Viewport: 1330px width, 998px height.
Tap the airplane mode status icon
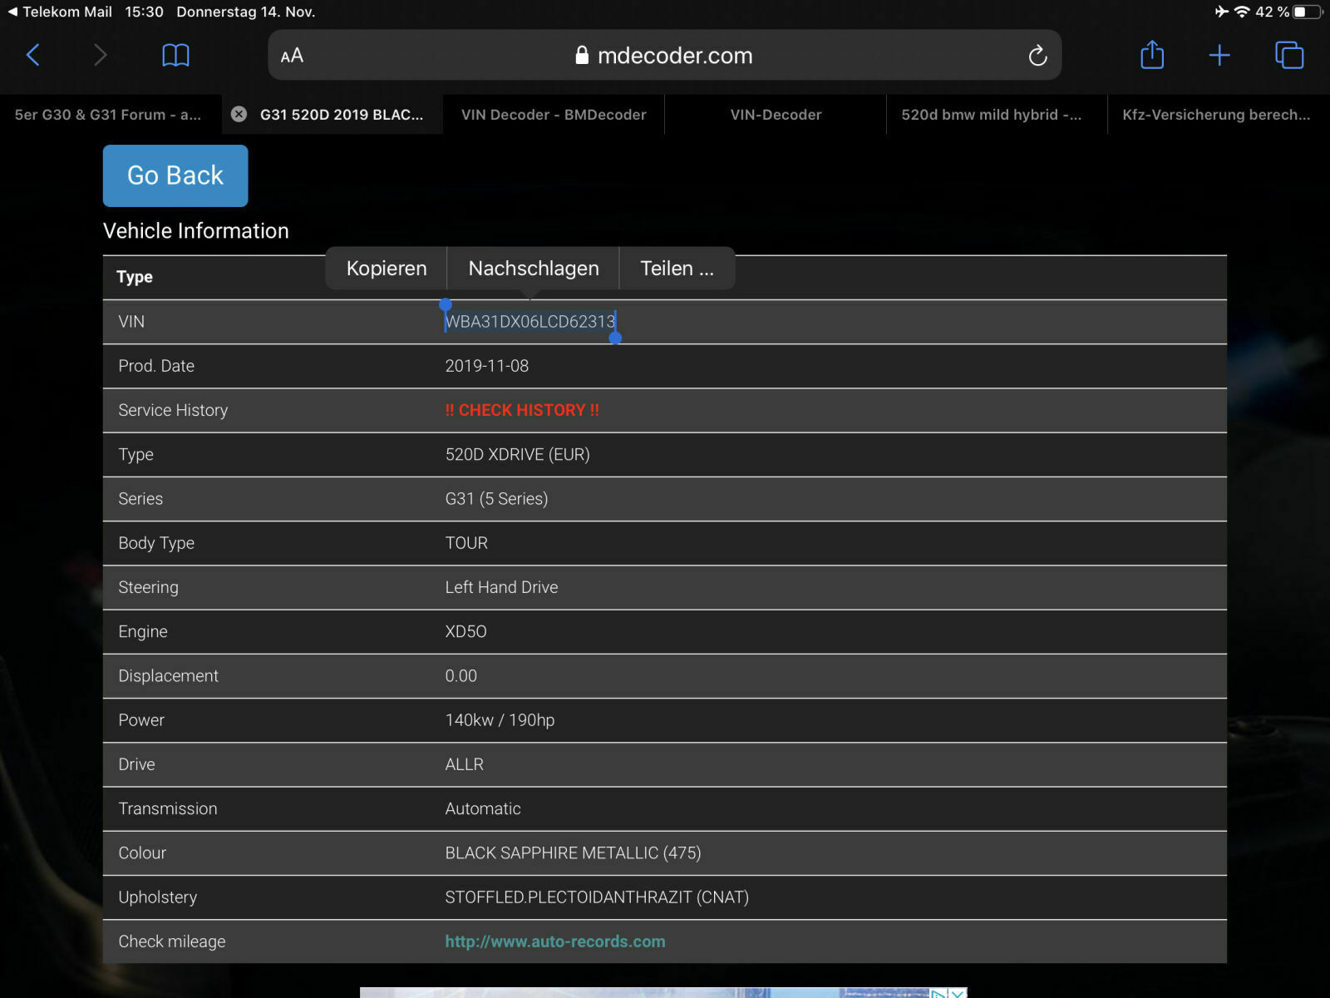1221,12
